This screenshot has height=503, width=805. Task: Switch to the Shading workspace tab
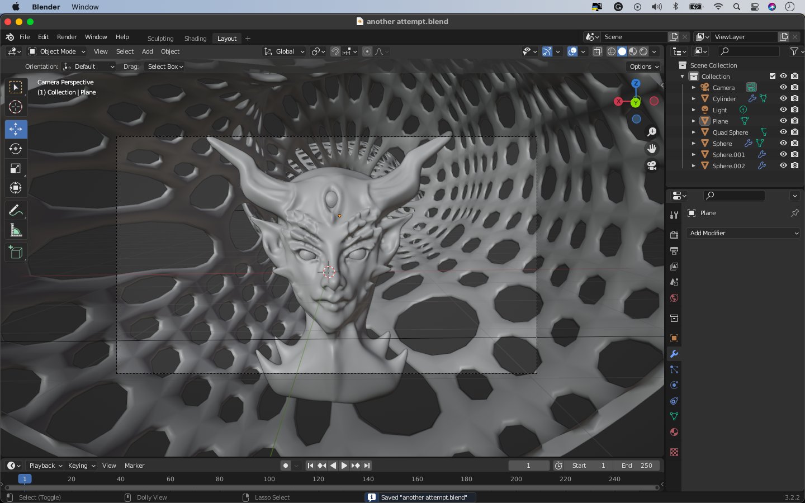coord(195,39)
